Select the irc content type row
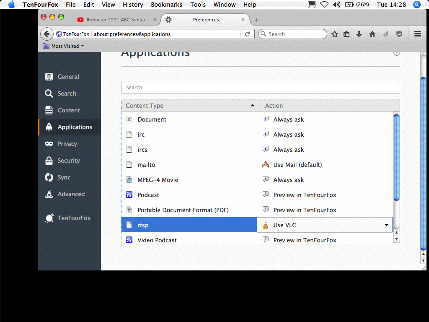This screenshot has height=322, width=429. coord(257,135)
